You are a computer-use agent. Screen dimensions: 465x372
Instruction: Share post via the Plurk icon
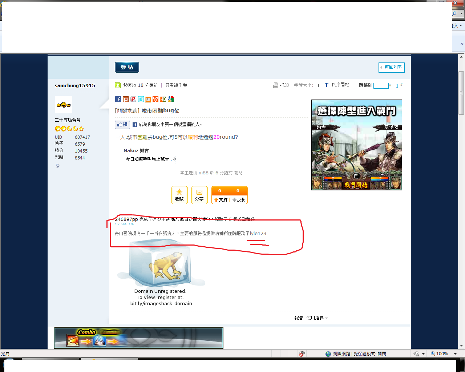pyautogui.click(x=126, y=99)
